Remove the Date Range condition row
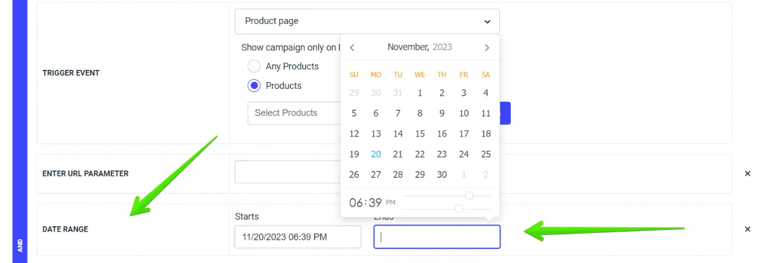Image resolution: width=767 pixels, height=263 pixels. coord(747,229)
